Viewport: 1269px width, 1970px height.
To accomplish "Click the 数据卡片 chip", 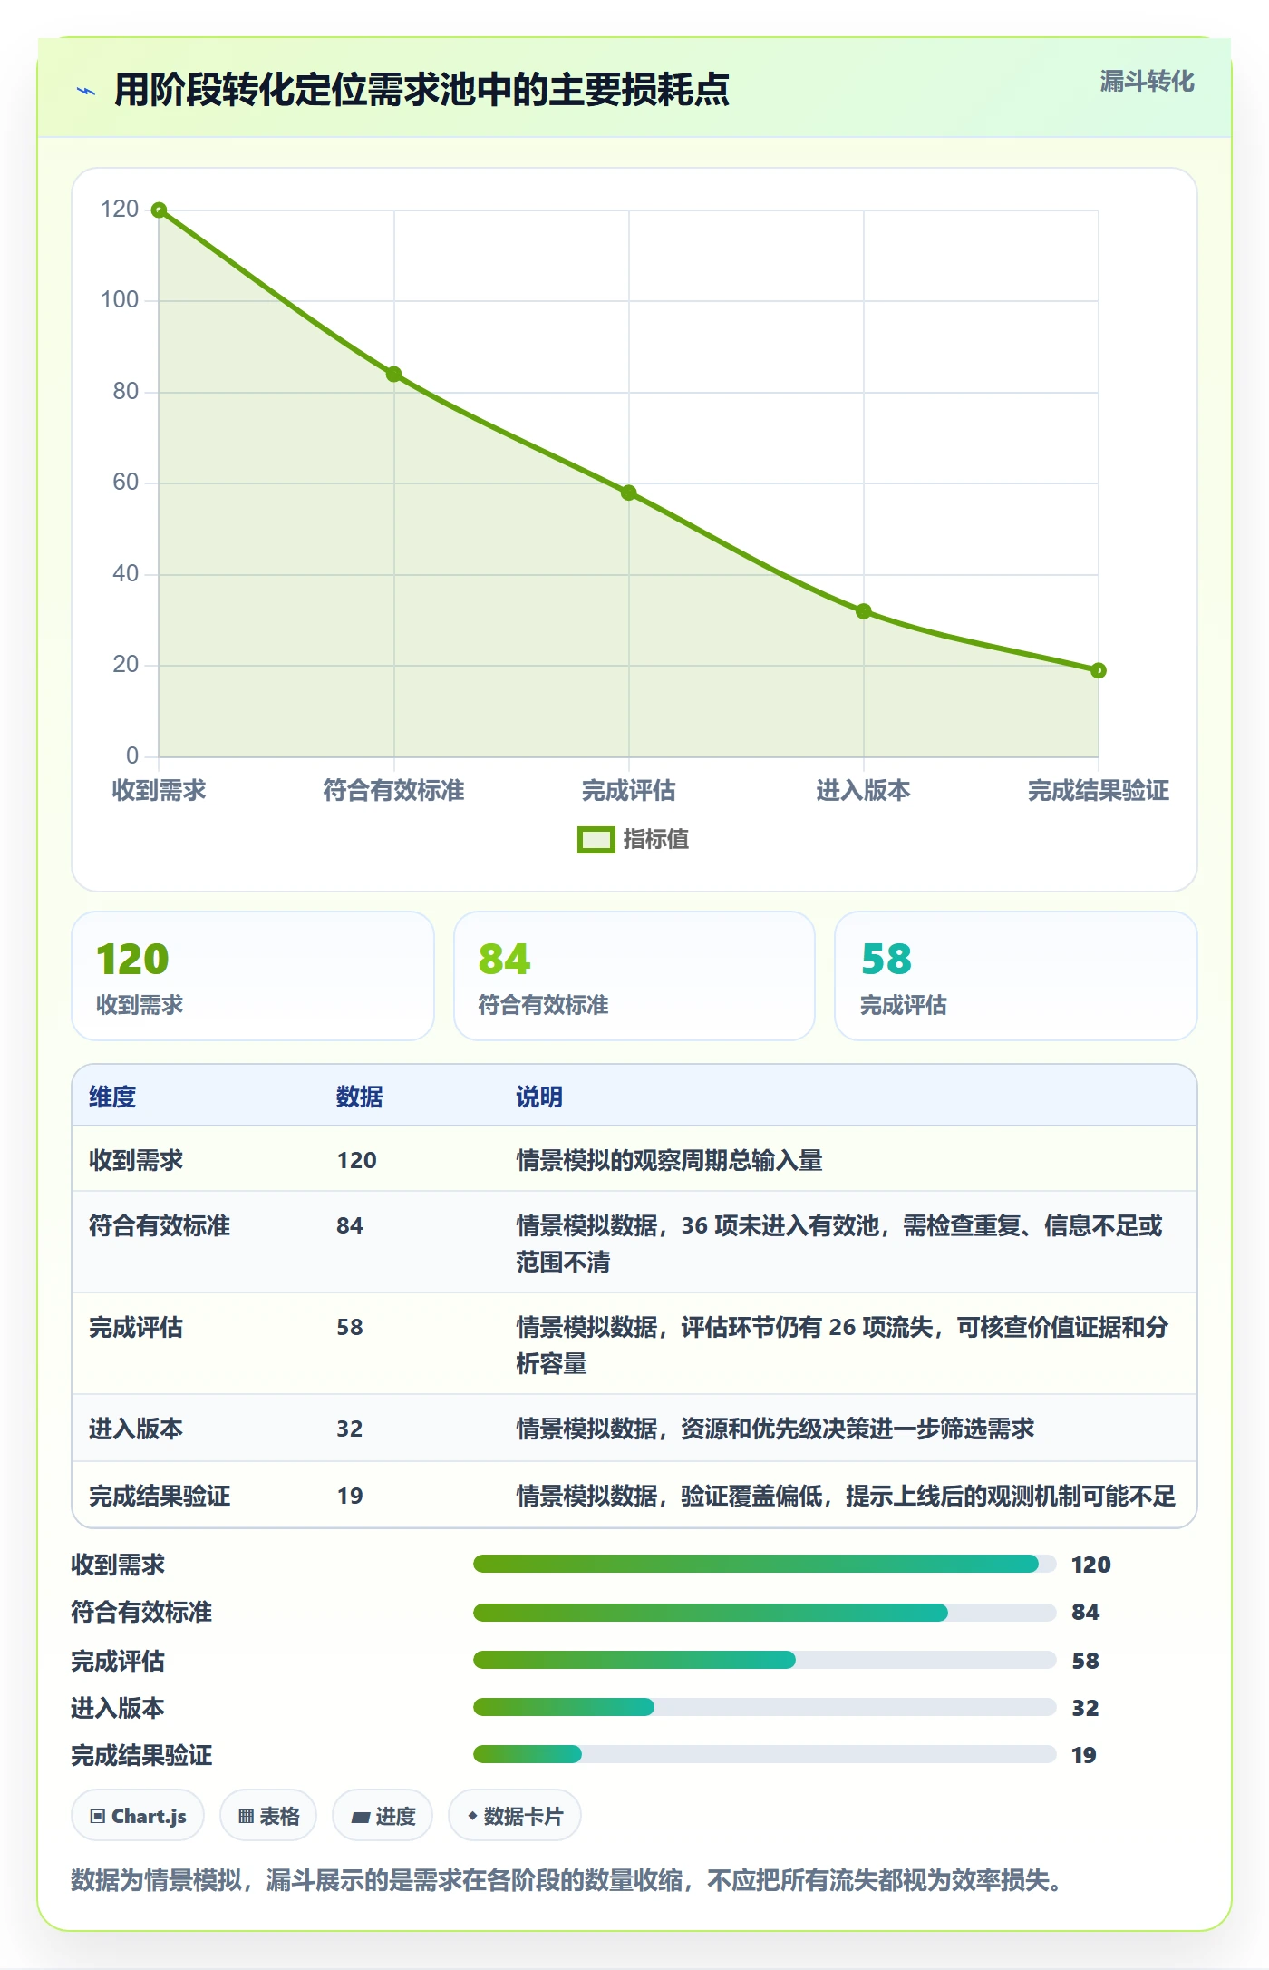I will [x=515, y=1816].
